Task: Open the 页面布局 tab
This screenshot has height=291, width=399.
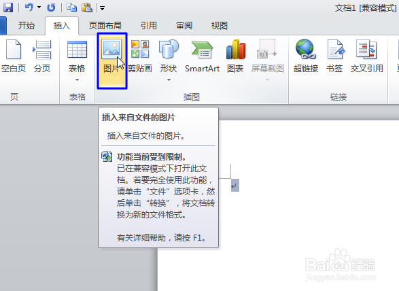Action: click(105, 25)
